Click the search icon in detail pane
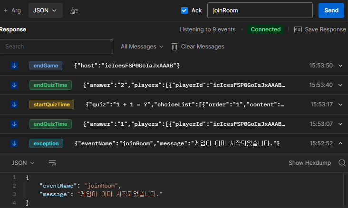 (342, 163)
